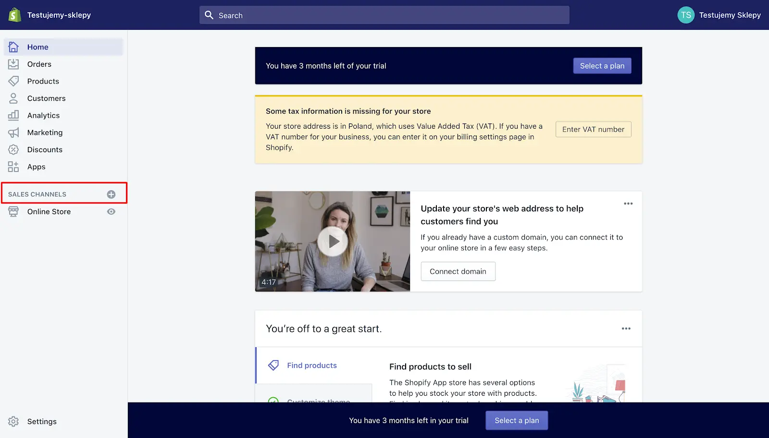The width and height of the screenshot is (769, 438).
Task: Click the Settings gear icon
Action: 13,422
